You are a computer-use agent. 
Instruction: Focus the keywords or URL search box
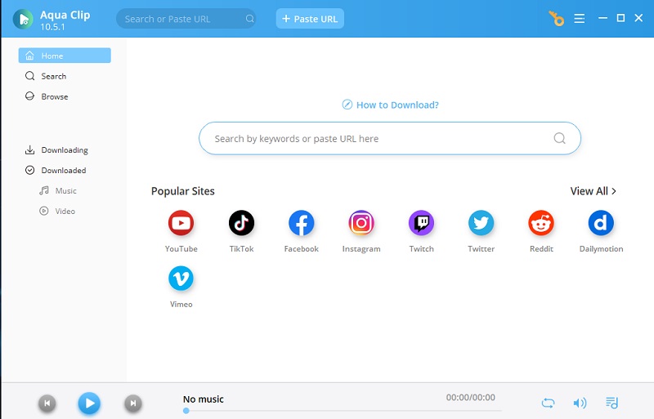[x=390, y=138]
